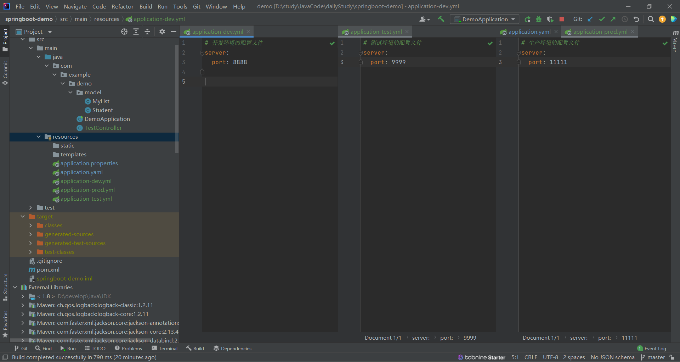Open the Favorites tool window
Viewport: 680px width, 362px height.
pyautogui.click(x=5, y=324)
